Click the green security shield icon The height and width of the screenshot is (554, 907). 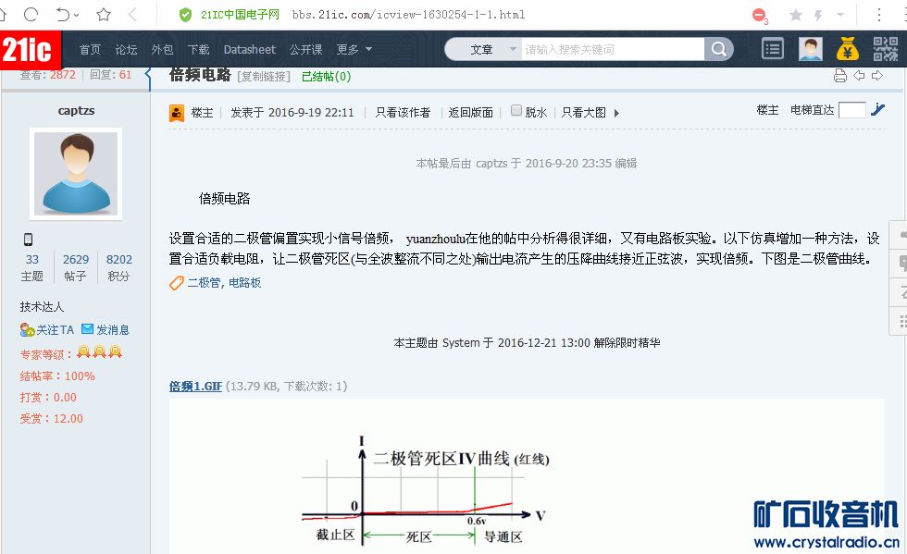click(186, 15)
